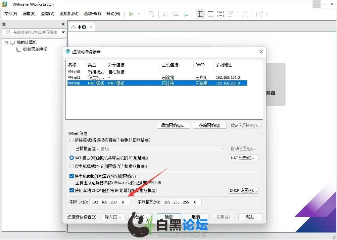
Task: Click the console view terminal icon
Action: tap(245, 14)
